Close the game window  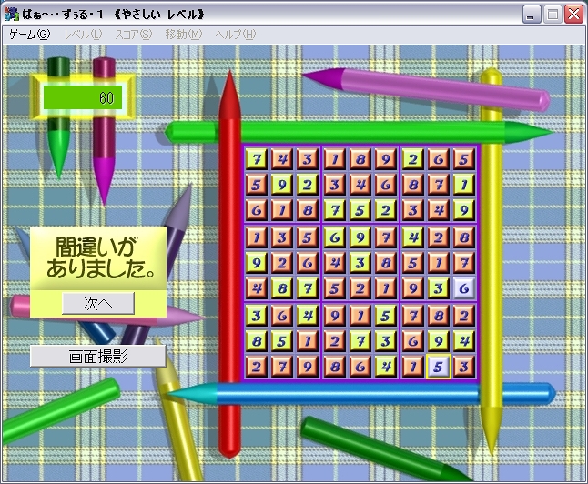(573, 14)
